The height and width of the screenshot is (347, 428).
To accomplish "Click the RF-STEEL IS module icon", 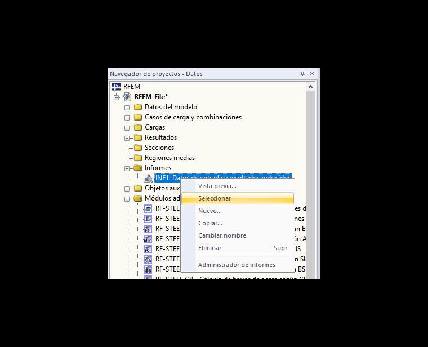I will pos(148,249).
